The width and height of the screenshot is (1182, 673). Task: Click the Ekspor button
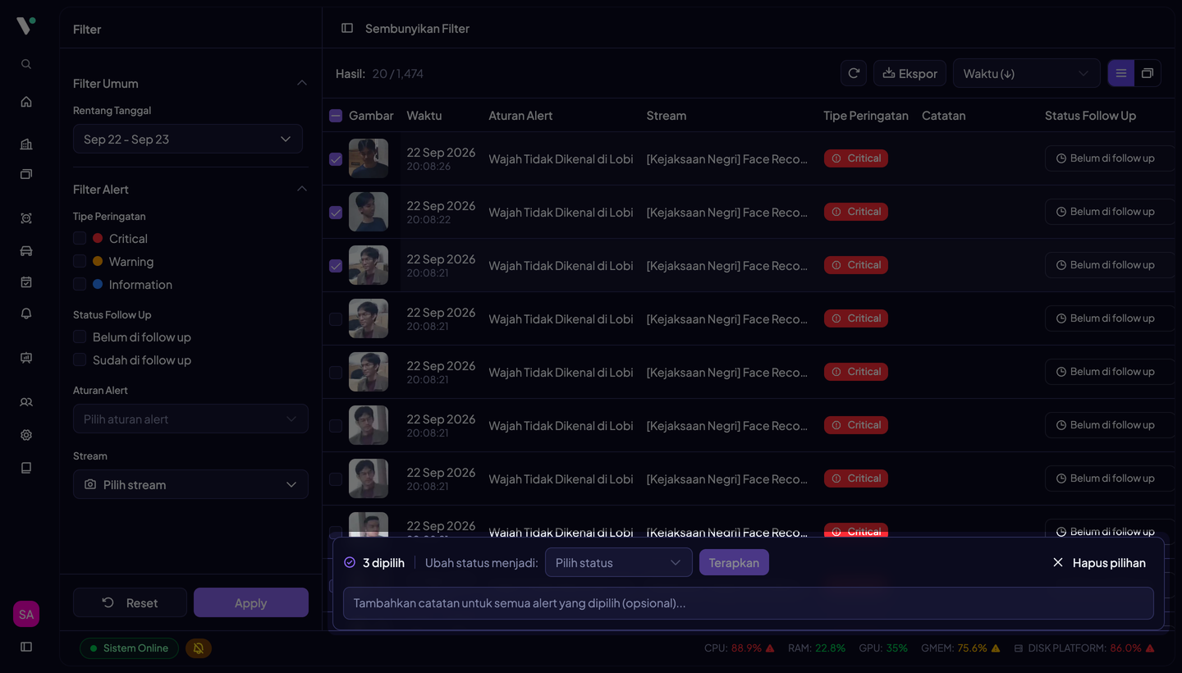point(909,73)
